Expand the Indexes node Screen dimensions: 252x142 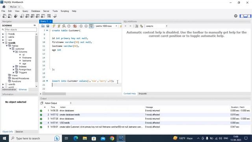coord(14,67)
